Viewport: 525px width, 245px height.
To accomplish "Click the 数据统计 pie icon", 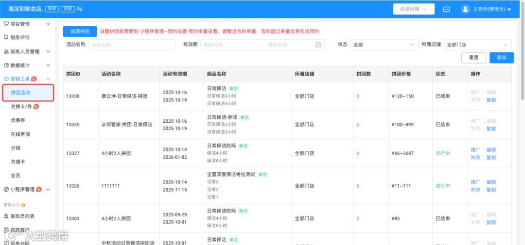I will [6, 65].
